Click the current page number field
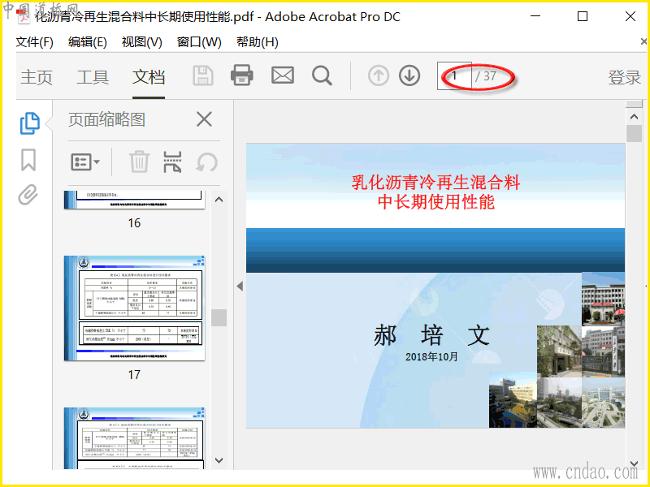The height and width of the screenshot is (487, 650). click(454, 75)
